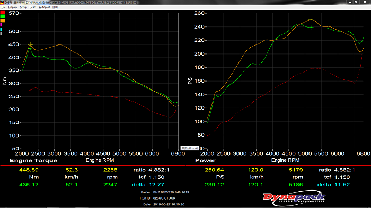The image size is (371, 208).
Task: Open the Help menu
Action: click(55, 7)
